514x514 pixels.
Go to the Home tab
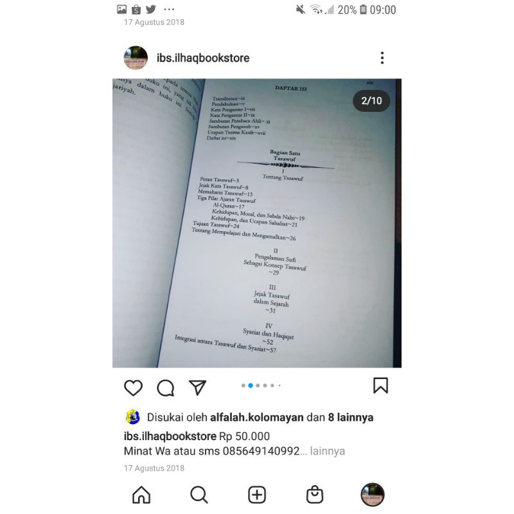click(141, 494)
